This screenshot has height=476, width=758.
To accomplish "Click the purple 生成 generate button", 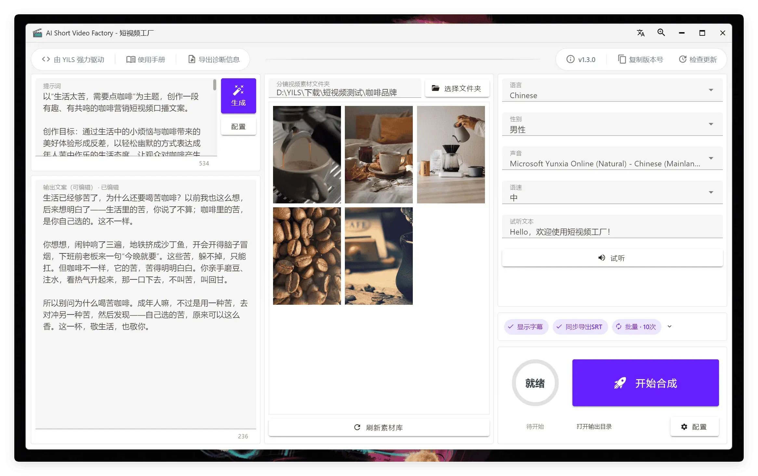I will (x=239, y=96).
